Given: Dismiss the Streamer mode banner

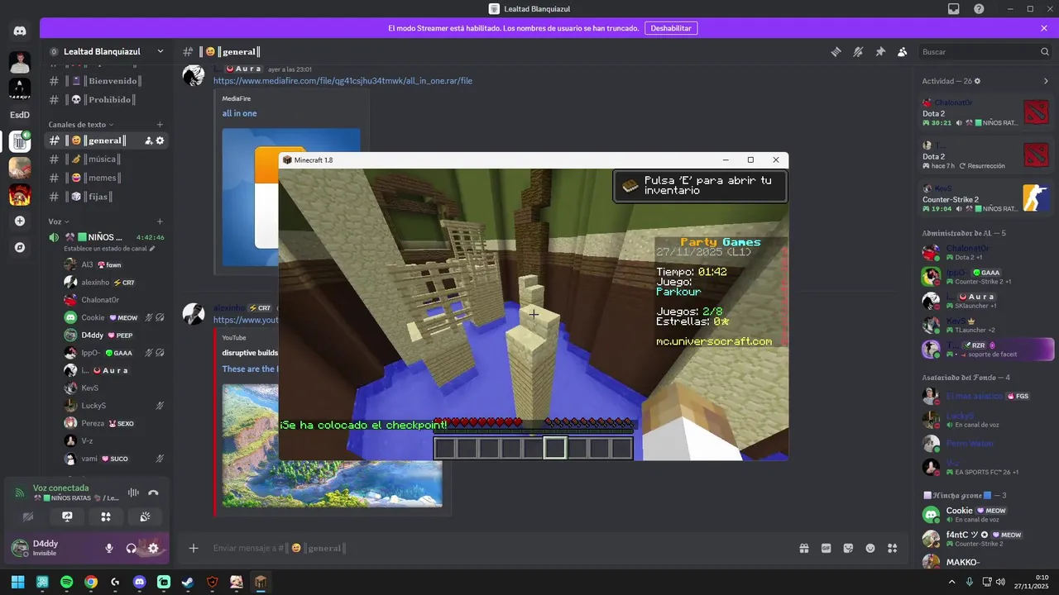Looking at the screenshot, I should point(1044,28).
